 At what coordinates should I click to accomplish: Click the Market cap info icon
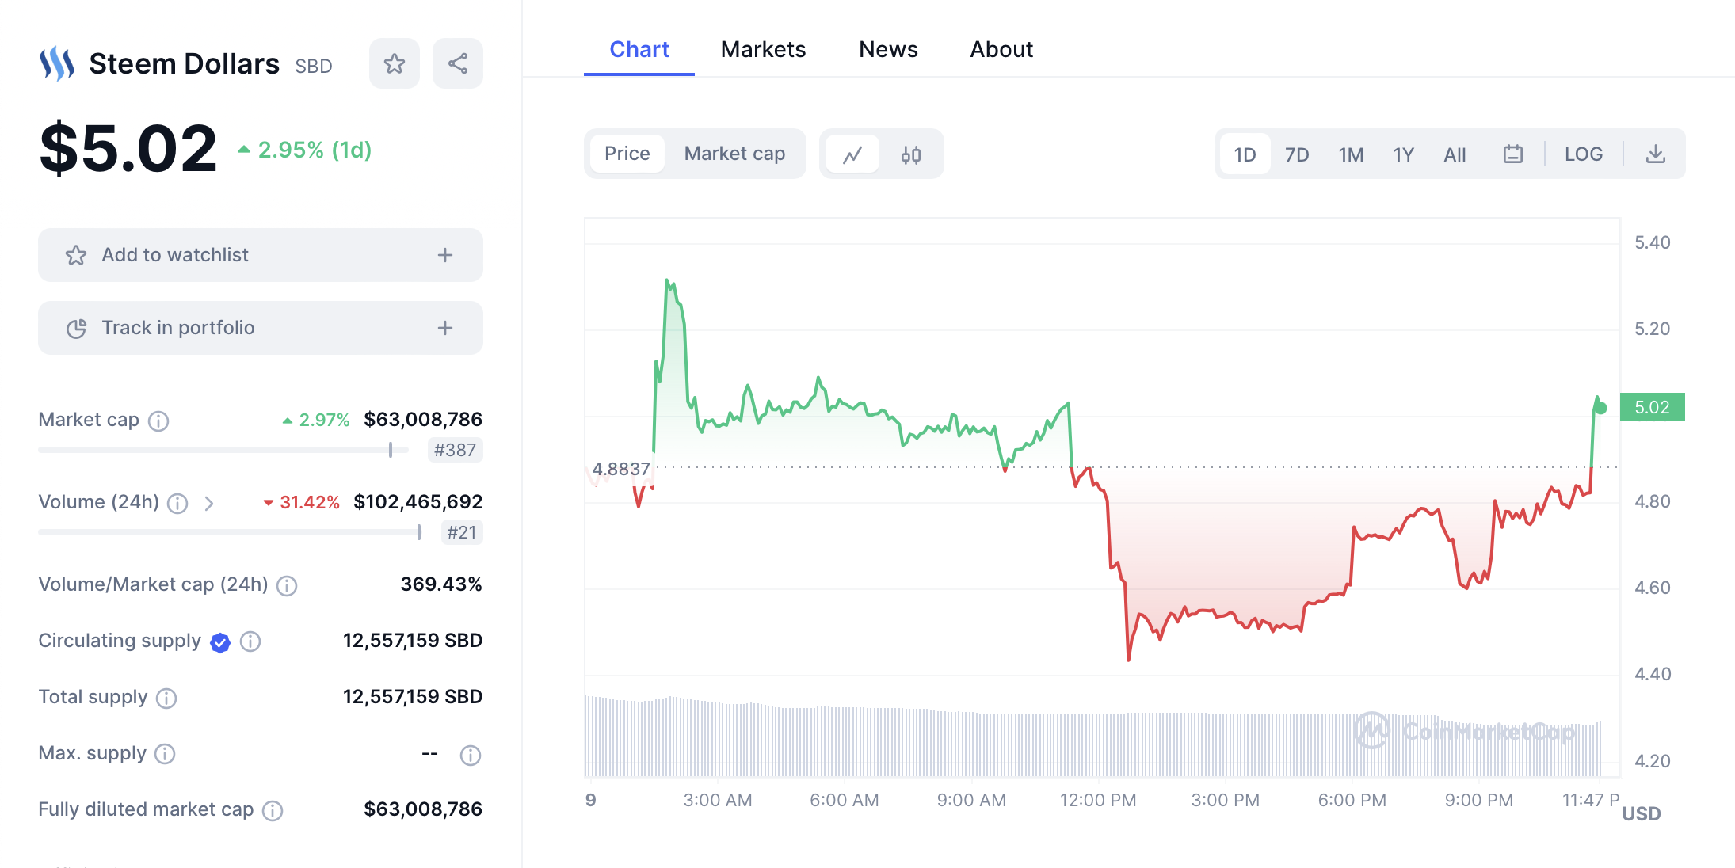(158, 421)
